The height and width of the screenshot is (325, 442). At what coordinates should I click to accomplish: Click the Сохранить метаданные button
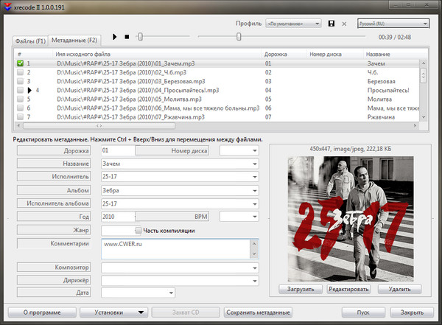pyautogui.click(x=259, y=312)
